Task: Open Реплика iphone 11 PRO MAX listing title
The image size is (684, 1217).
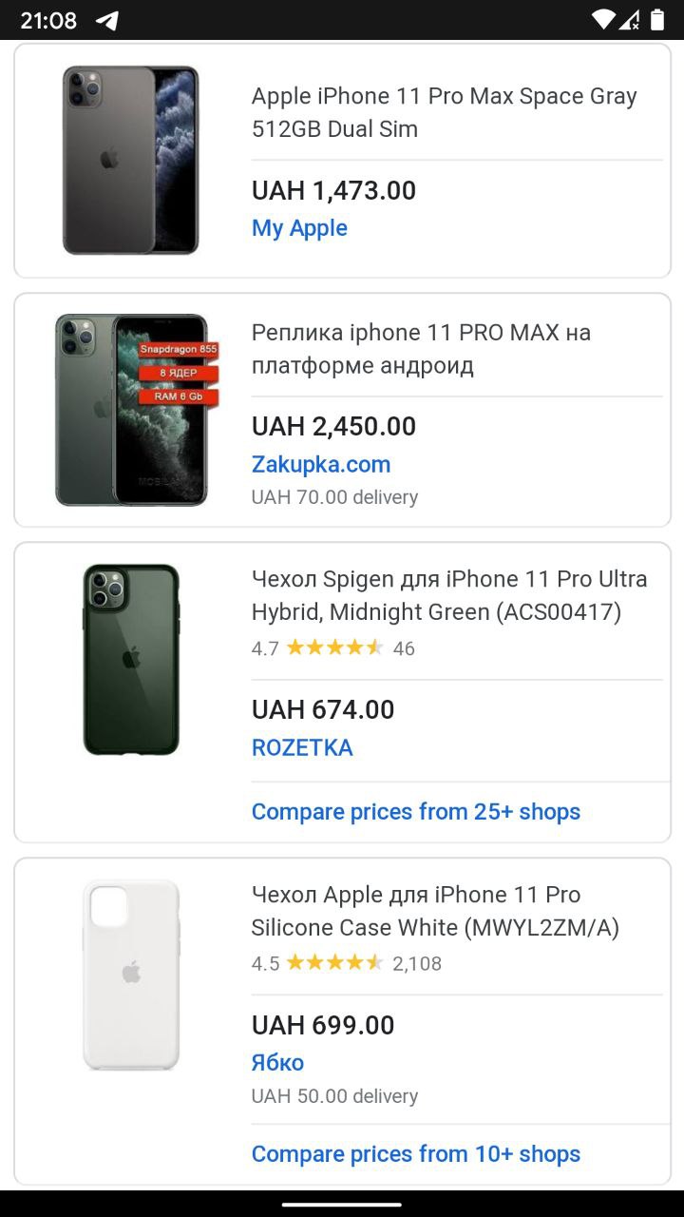Action: click(x=421, y=349)
